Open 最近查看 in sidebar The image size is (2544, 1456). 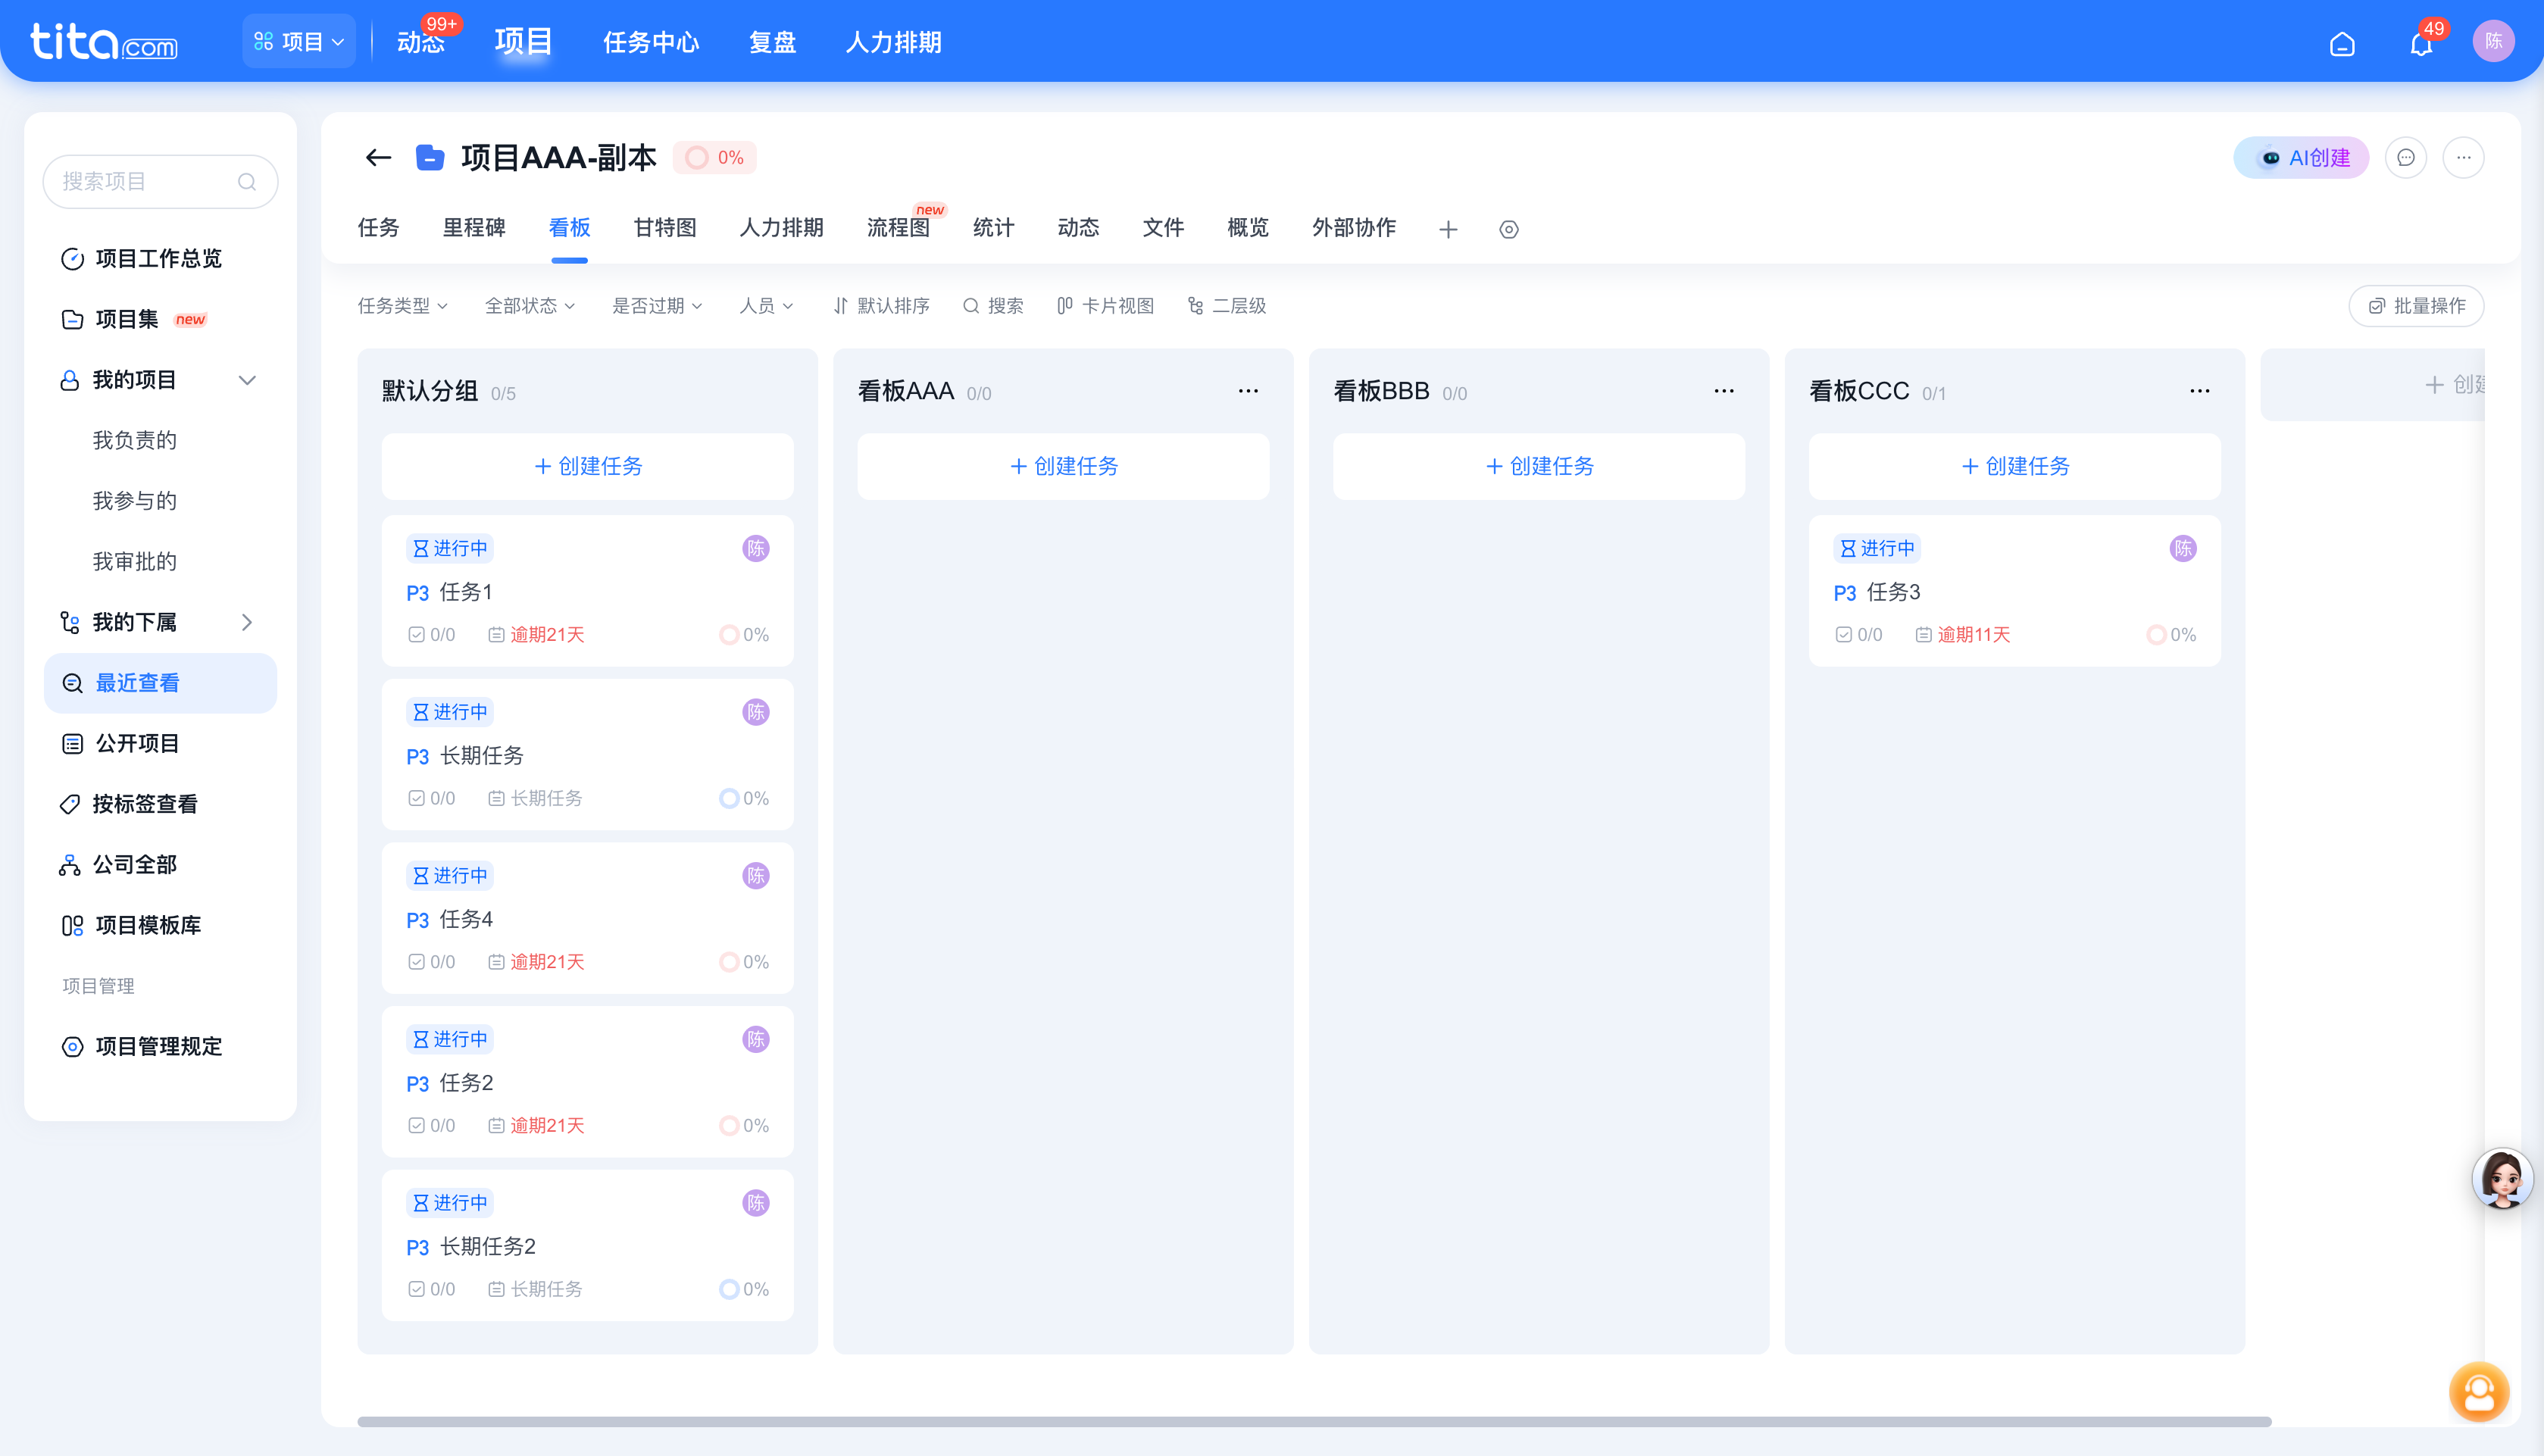pyautogui.click(x=160, y=683)
